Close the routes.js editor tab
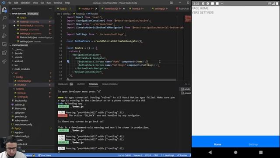 (x=96, y=9)
